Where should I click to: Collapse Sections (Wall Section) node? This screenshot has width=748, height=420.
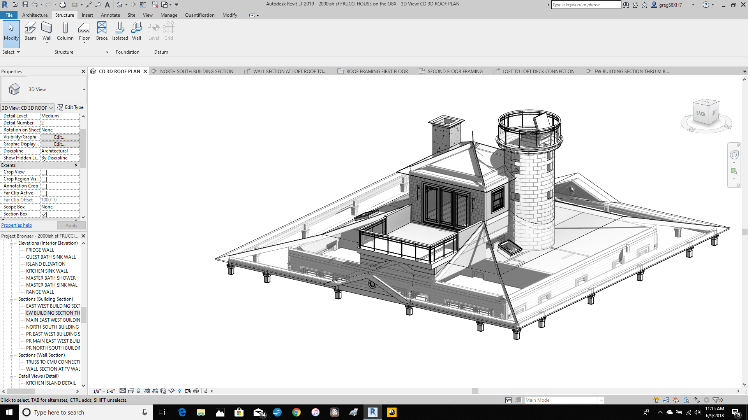pos(12,355)
